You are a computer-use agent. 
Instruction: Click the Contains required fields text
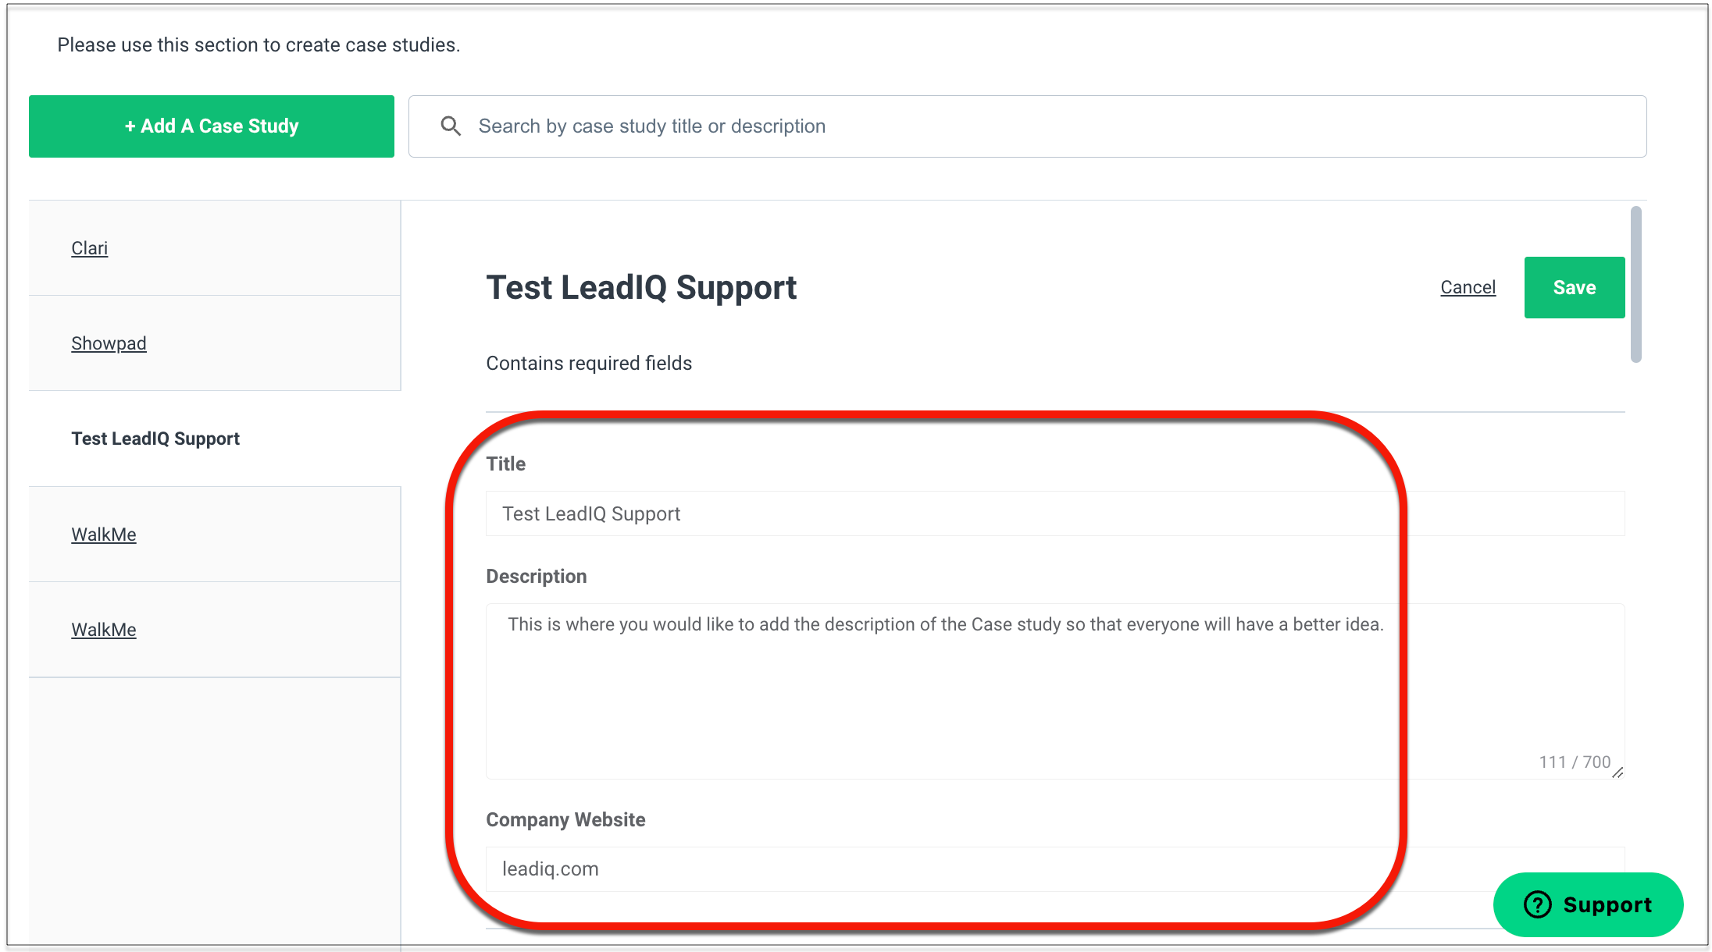pyautogui.click(x=589, y=363)
